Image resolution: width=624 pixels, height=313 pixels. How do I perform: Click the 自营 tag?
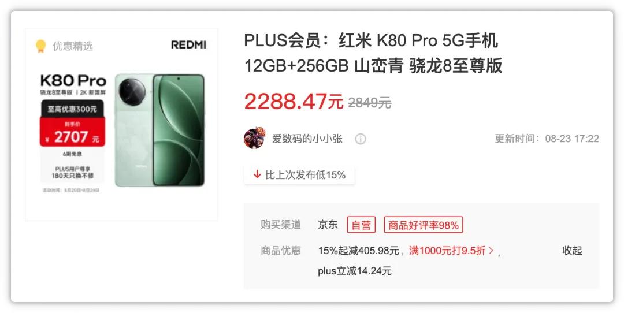[361, 225]
